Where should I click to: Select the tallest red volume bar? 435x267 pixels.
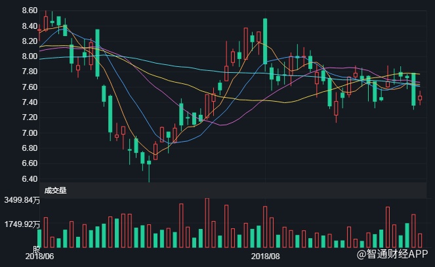(x=207, y=222)
